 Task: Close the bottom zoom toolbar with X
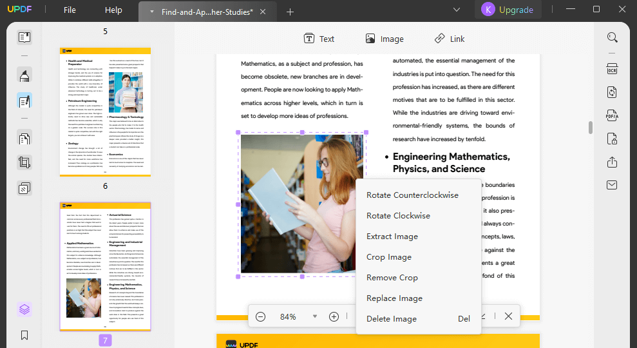pyautogui.click(x=508, y=316)
